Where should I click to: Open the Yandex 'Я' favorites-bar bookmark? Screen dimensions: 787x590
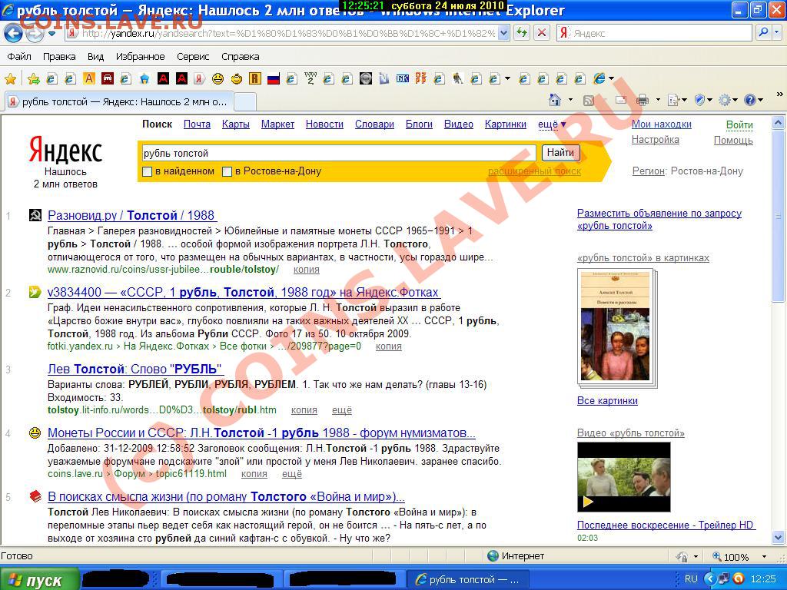coord(199,78)
